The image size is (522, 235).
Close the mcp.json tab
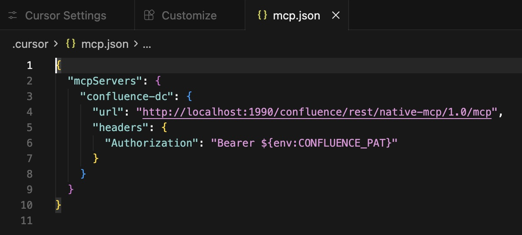336,16
